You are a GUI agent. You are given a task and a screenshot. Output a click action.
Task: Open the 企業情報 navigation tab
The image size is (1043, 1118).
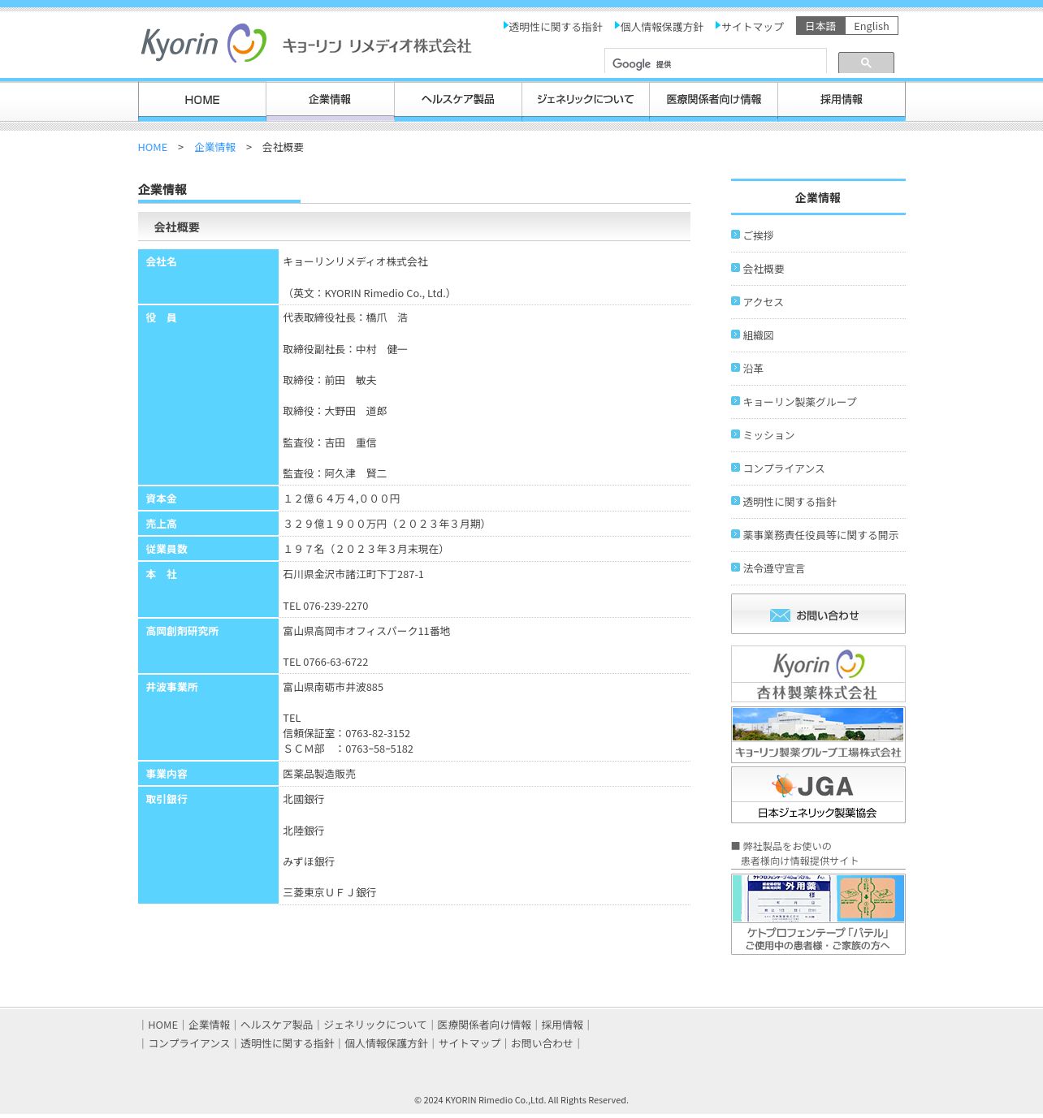tap(330, 101)
